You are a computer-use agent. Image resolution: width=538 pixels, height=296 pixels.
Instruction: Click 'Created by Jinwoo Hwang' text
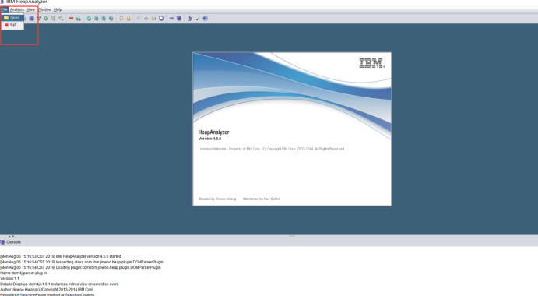(217, 199)
